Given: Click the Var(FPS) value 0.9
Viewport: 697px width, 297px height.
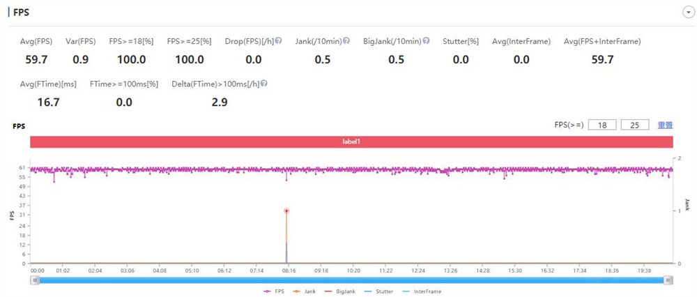Looking at the screenshot, I should tap(80, 59).
